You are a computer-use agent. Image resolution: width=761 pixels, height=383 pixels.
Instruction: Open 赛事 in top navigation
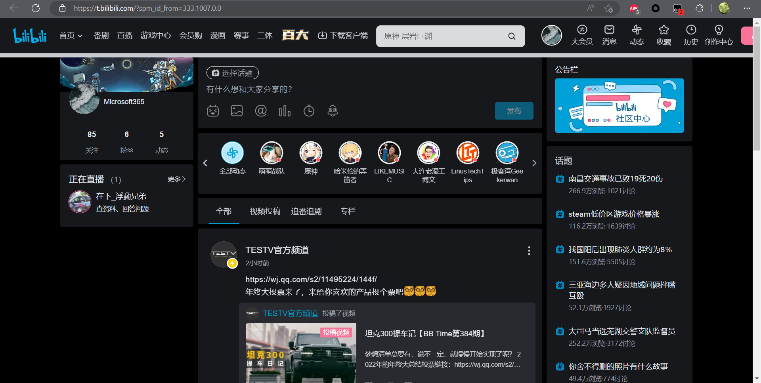coord(241,35)
